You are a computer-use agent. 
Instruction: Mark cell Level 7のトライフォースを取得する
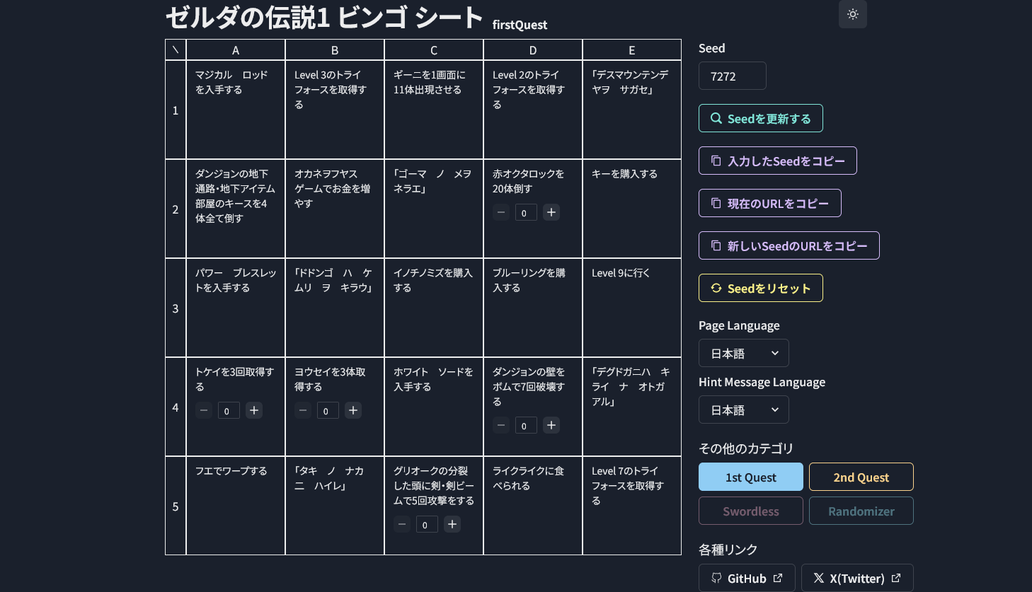pyautogui.click(x=632, y=506)
